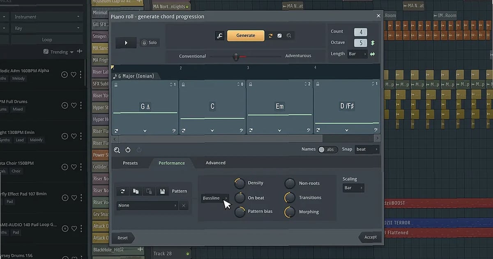Accept the chord progression

pos(369,237)
